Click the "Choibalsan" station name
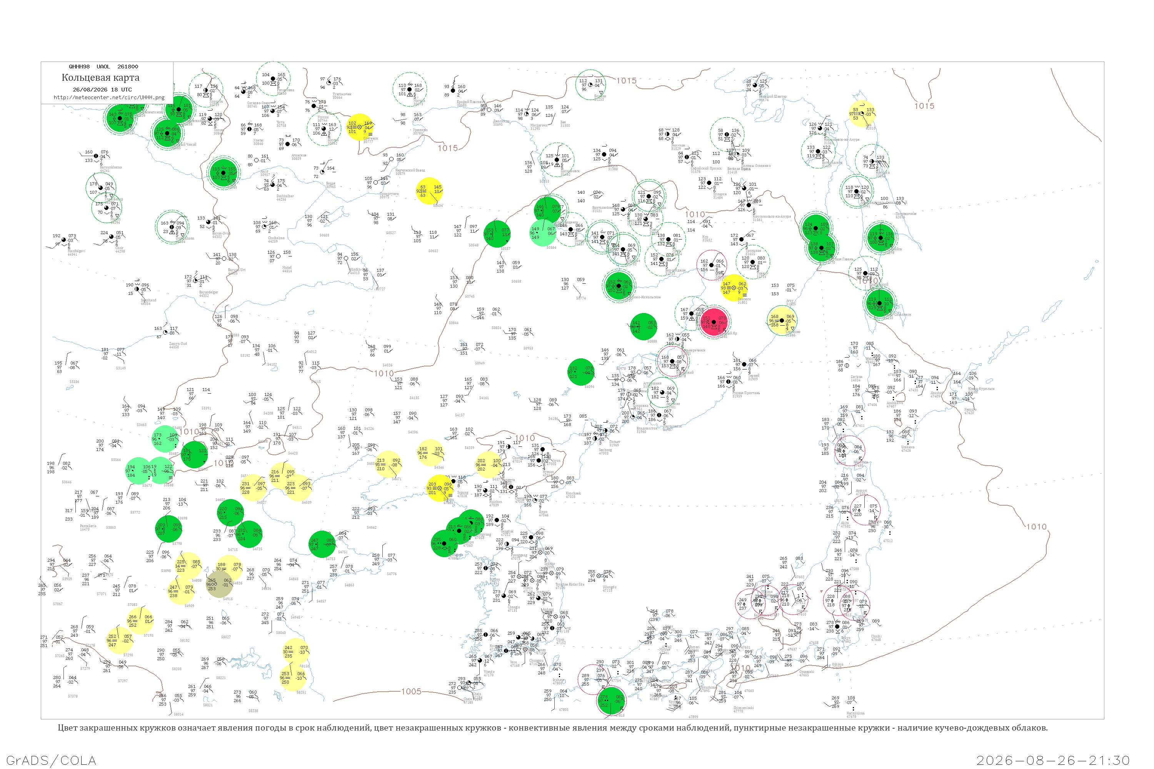The image size is (1154, 769). [x=276, y=238]
